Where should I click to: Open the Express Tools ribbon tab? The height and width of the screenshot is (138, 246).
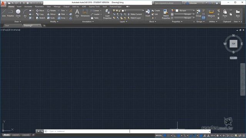[94, 7]
